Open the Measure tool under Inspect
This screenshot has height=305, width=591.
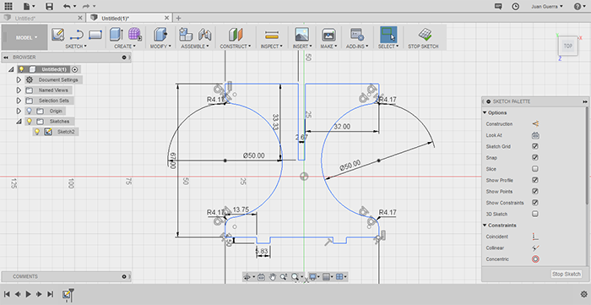[x=271, y=35]
